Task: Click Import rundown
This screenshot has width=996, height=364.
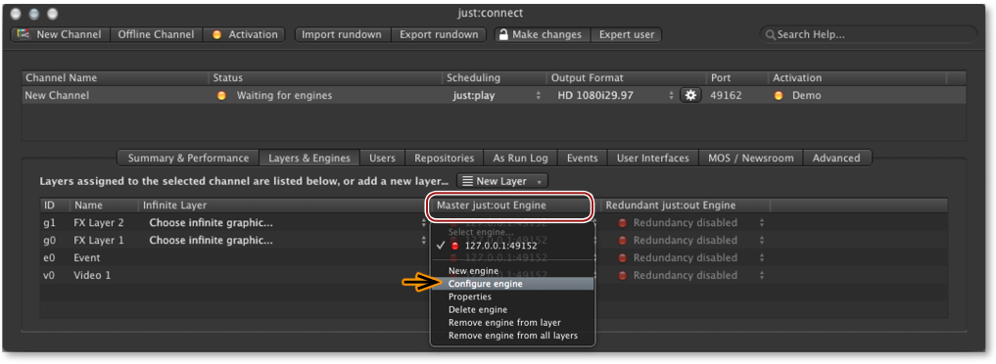Action: click(342, 35)
